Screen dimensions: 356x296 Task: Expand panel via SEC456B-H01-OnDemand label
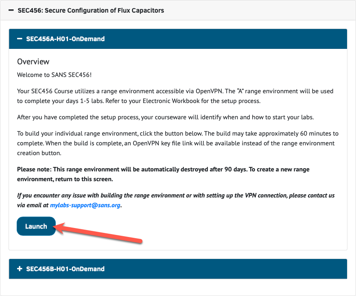click(65, 269)
